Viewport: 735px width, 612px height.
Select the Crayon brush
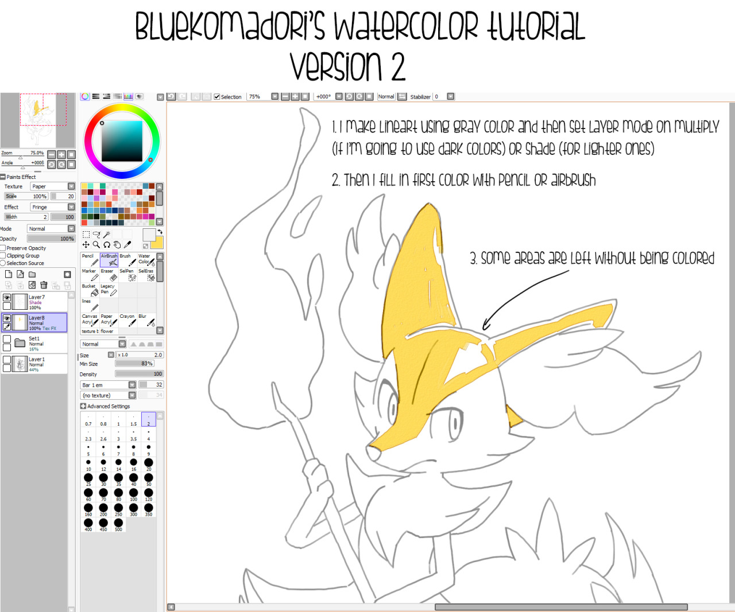pyautogui.click(x=127, y=319)
